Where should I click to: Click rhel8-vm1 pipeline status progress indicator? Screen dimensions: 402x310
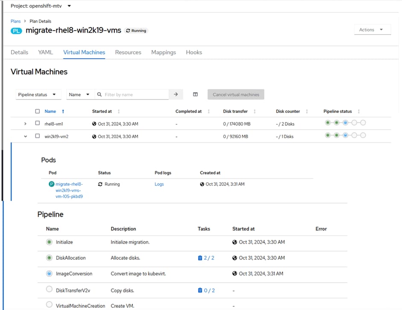(x=345, y=123)
